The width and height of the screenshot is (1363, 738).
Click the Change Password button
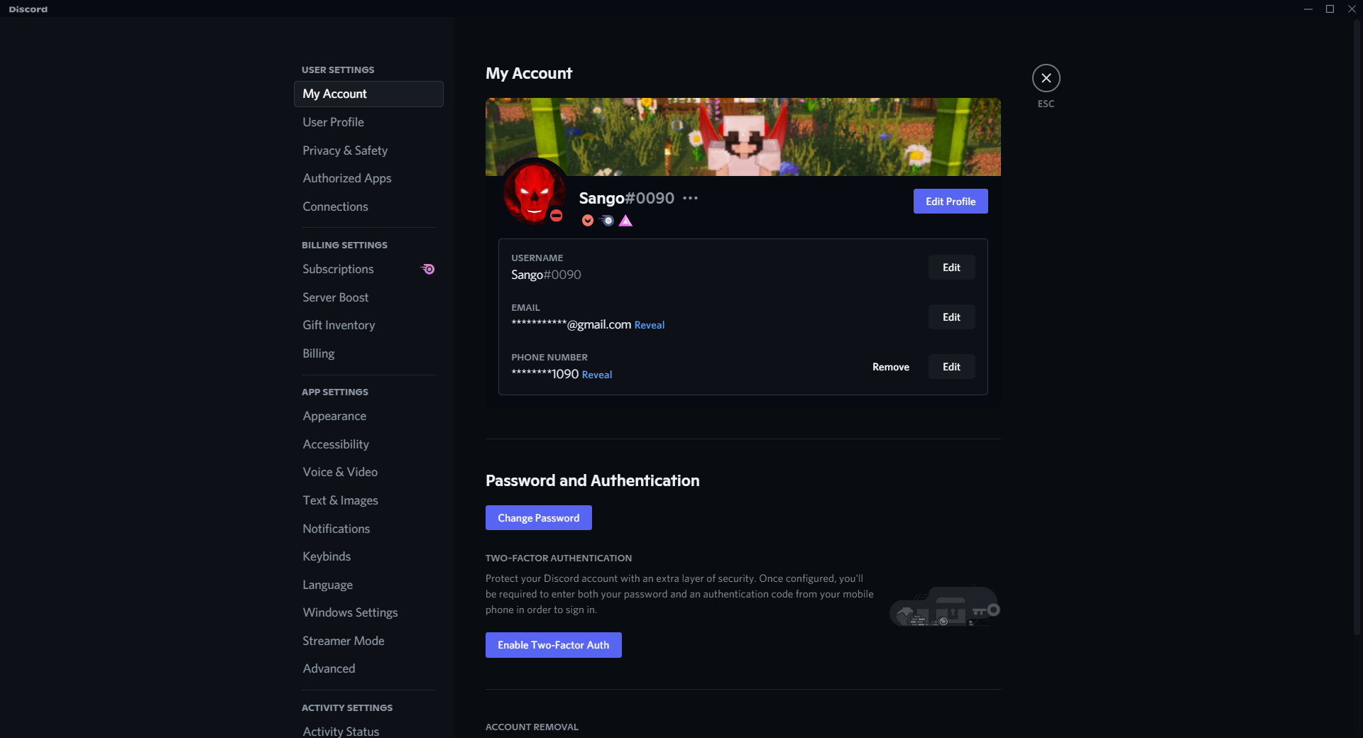pyautogui.click(x=539, y=518)
